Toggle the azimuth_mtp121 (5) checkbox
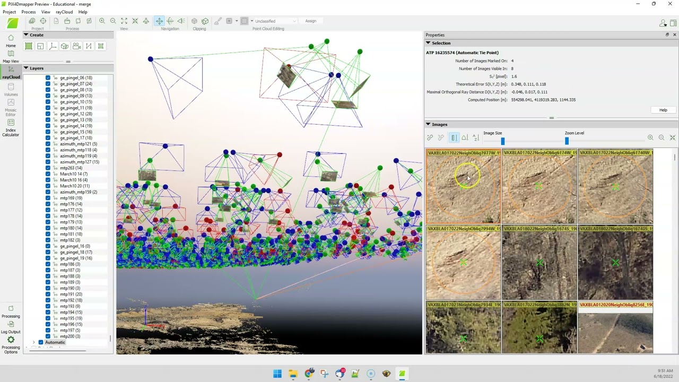Viewport: 679px width, 382px height. pyautogui.click(x=48, y=144)
